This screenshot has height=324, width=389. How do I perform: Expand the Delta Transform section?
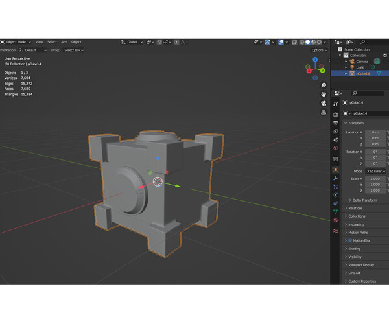[x=364, y=200]
